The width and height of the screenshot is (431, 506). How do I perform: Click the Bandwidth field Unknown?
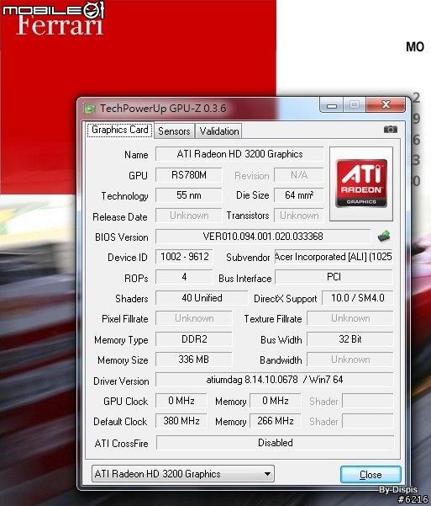coord(350,360)
